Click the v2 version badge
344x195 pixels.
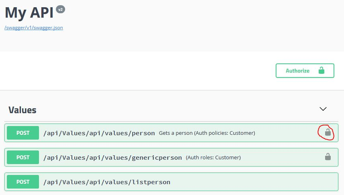click(60, 9)
